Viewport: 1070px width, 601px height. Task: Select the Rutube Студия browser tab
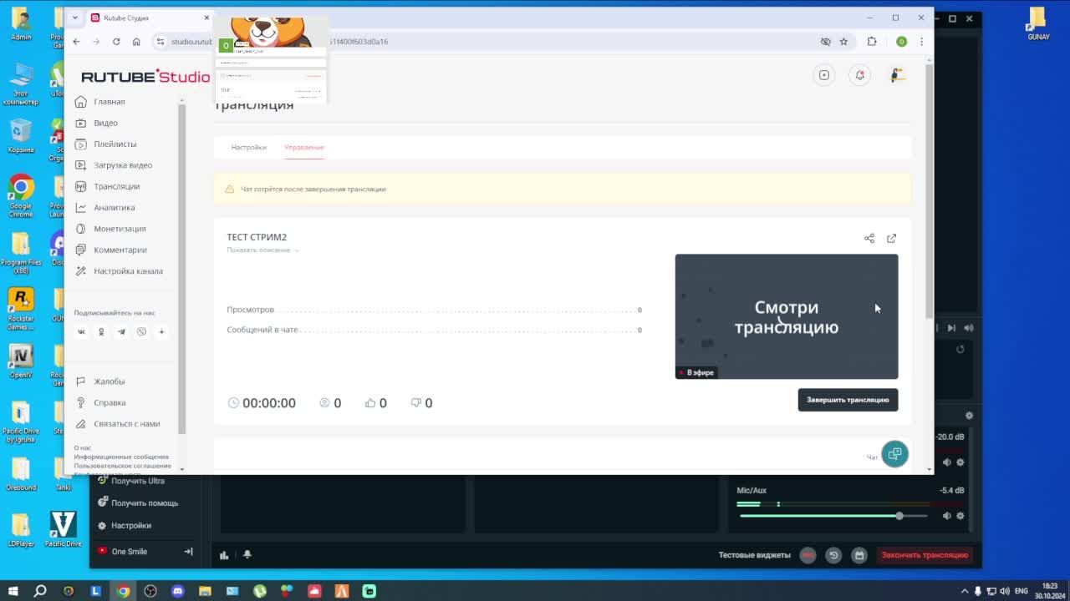(x=150, y=18)
